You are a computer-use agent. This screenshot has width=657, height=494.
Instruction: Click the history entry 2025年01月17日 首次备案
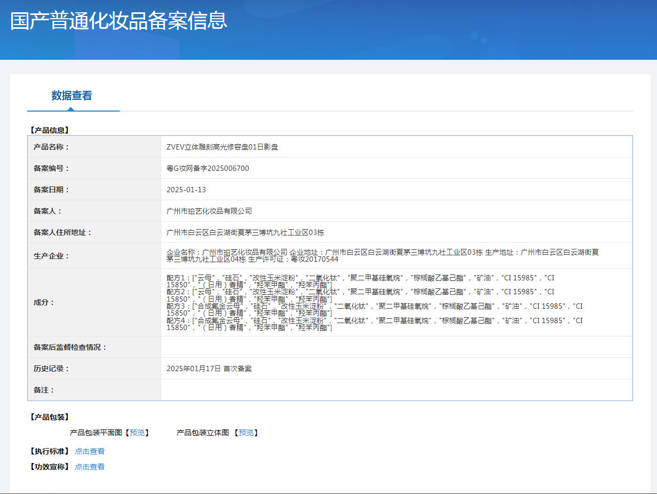pos(209,368)
